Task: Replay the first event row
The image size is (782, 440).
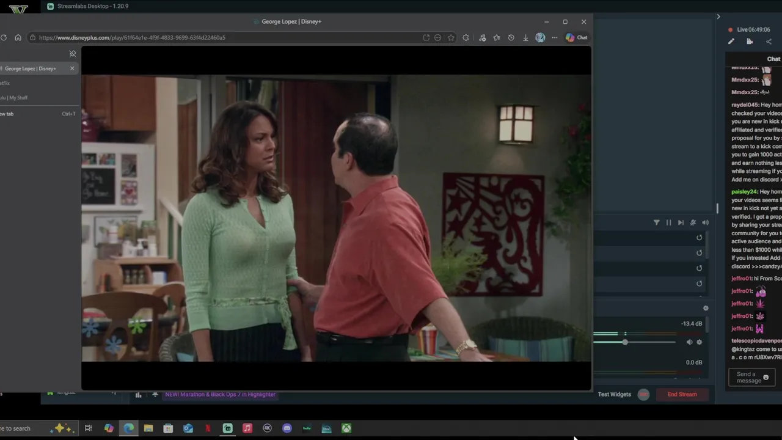Action: coord(700,238)
